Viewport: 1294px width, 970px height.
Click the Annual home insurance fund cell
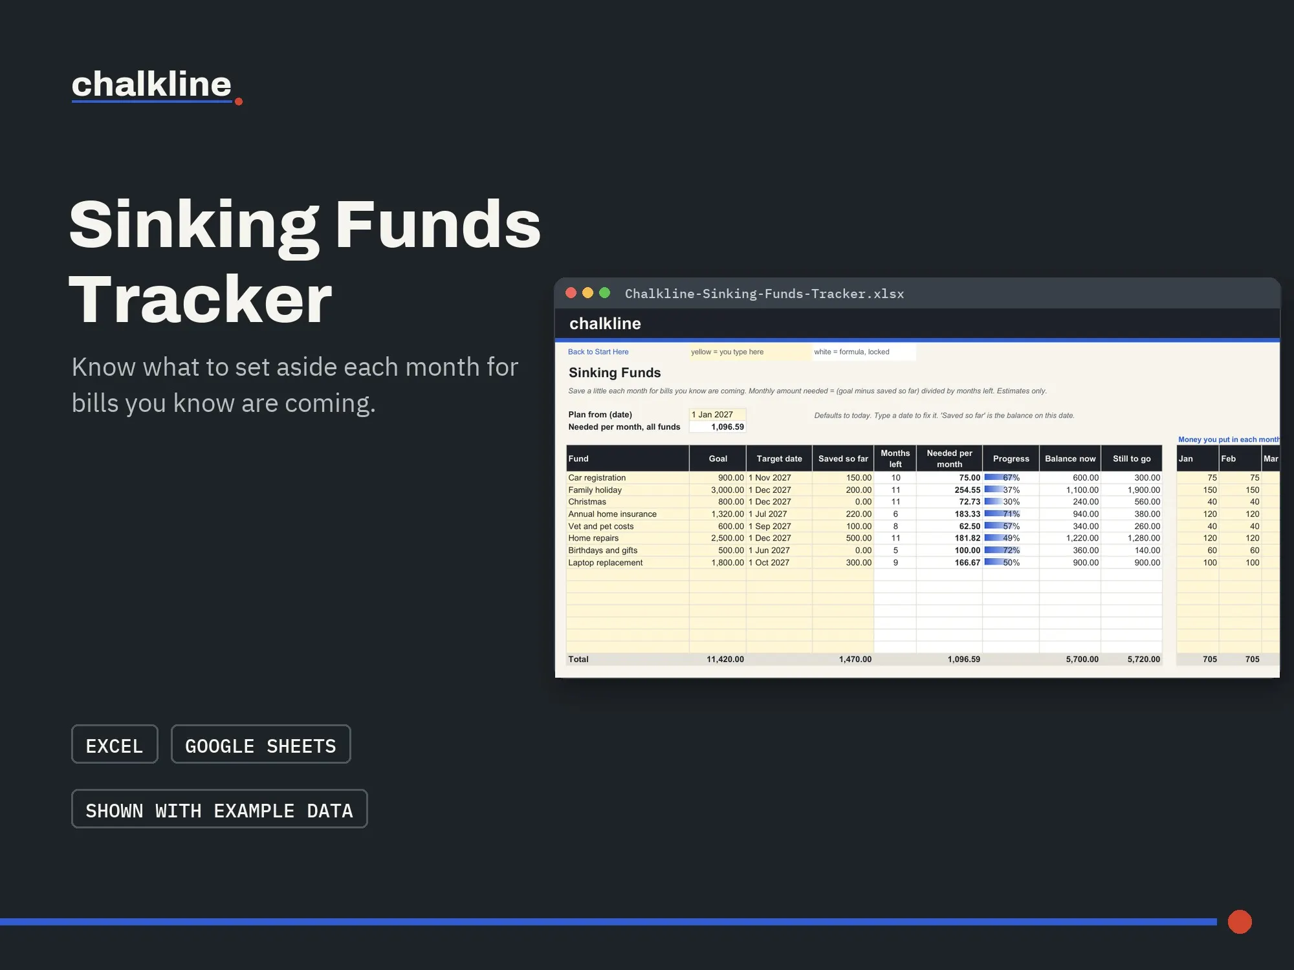627,514
